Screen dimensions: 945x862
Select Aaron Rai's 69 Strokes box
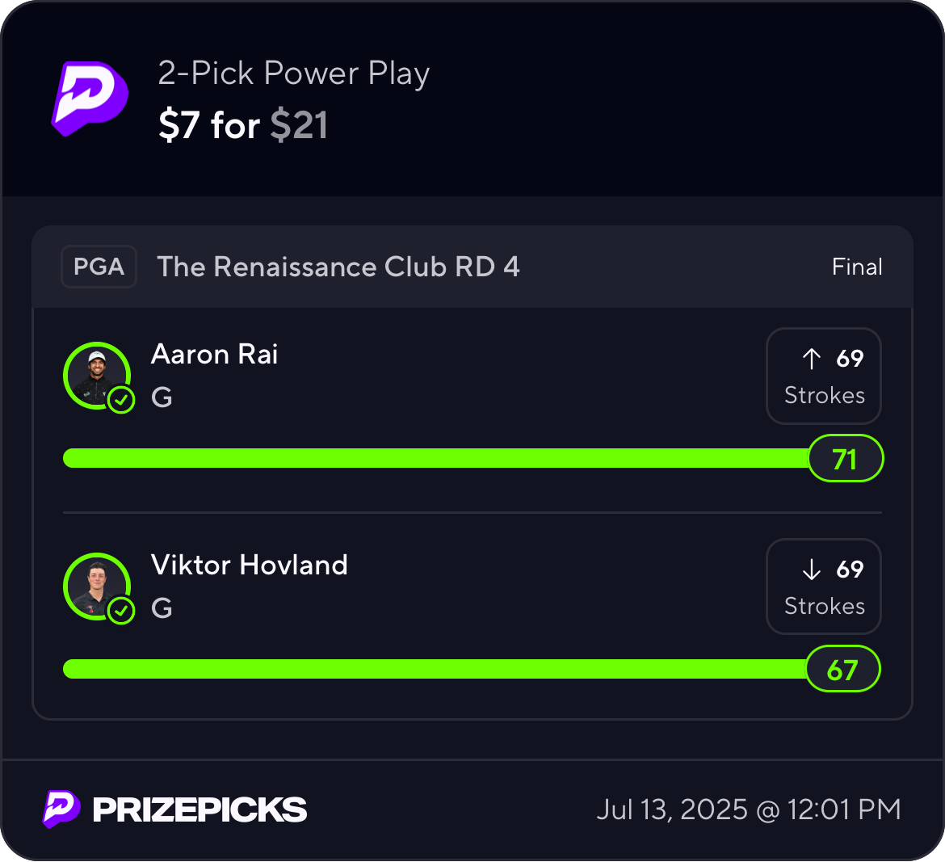coord(823,376)
